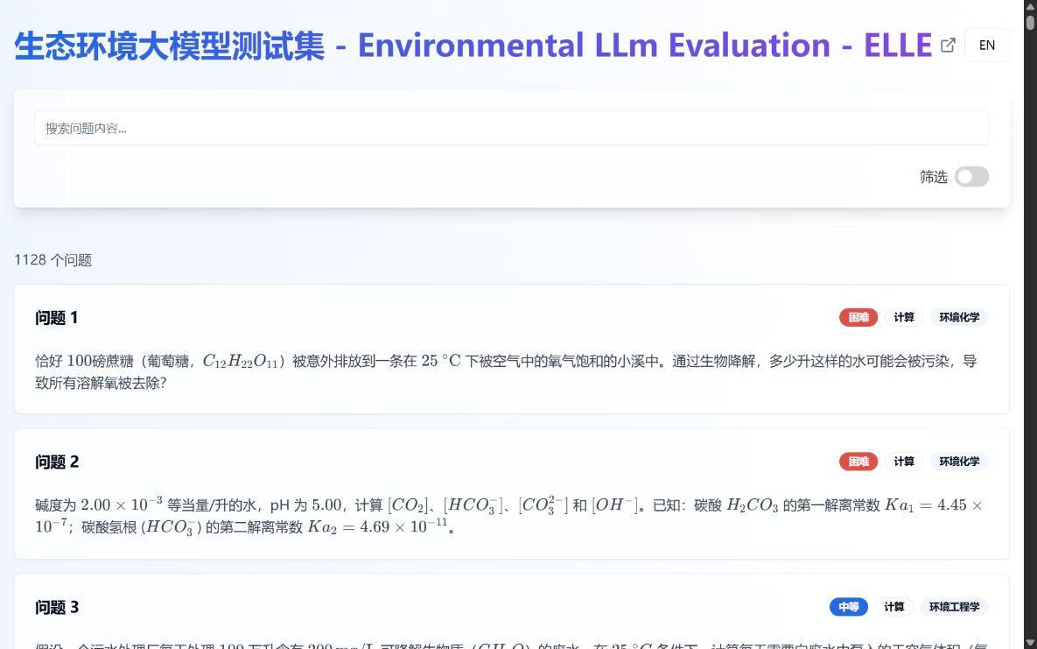Open the external link icon beside ELLE
This screenshot has width=1037, height=649.
coord(948,45)
